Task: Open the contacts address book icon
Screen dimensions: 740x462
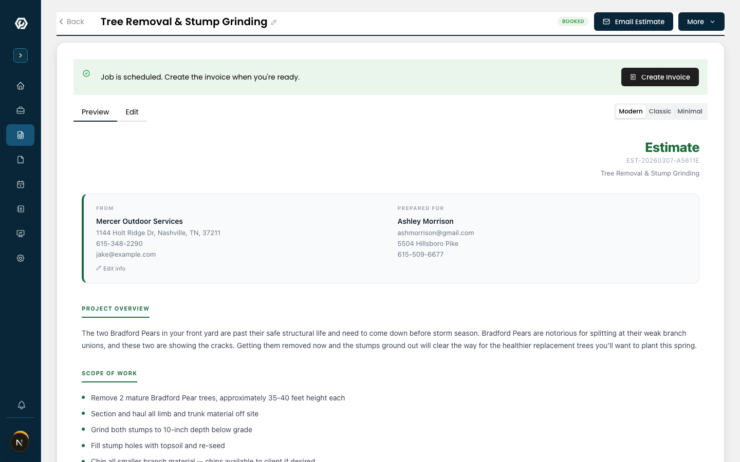Action: tap(21, 209)
